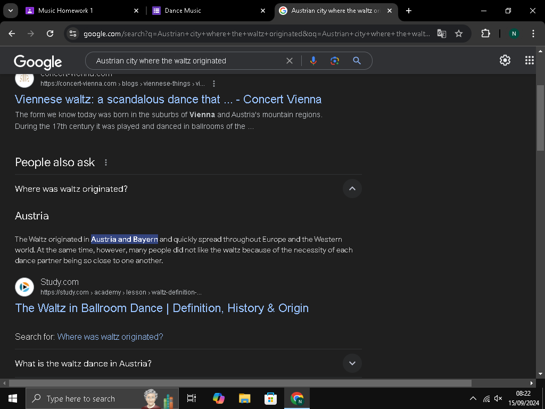
Task: Launch Copilot from taskbar
Action: (219, 398)
